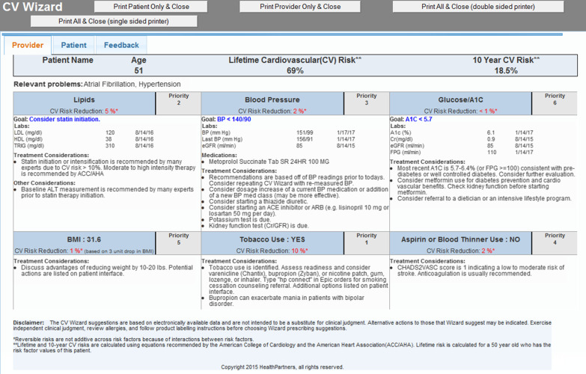Screen dimensions: 586x374
Task: Click the BMI : 31.6 header
Action: 84,240
